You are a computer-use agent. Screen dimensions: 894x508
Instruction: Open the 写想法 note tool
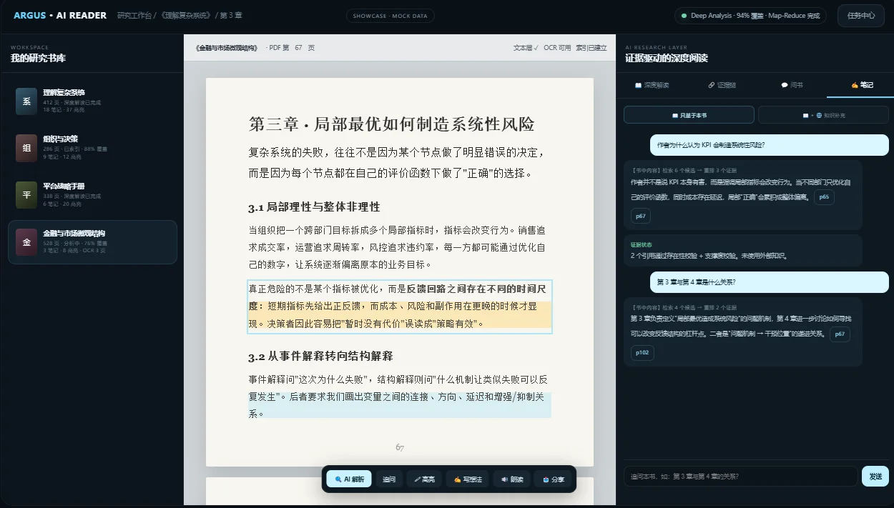tap(468, 479)
